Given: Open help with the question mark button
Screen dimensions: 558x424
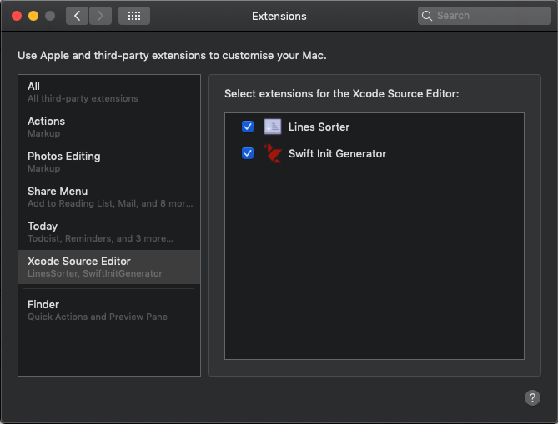Looking at the screenshot, I should (532, 397).
